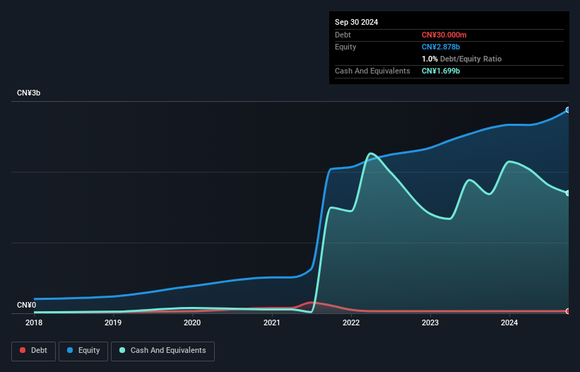The width and height of the screenshot is (580, 372).
Task: Click the Equity row label in tooltip
Action: click(x=345, y=47)
